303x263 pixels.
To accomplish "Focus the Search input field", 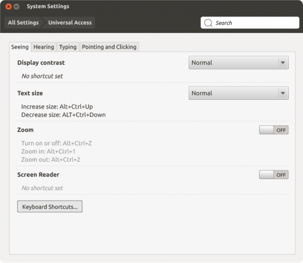I will [x=250, y=23].
